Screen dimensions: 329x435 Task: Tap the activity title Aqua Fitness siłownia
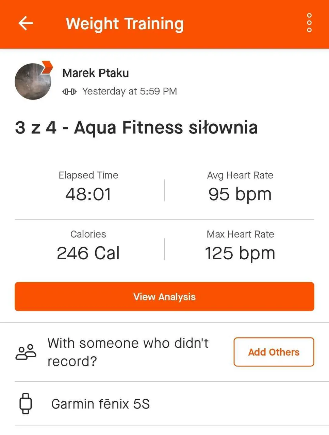[136, 128]
